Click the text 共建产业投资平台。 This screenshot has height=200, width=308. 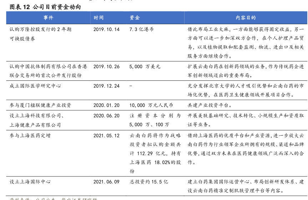pos(210,105)
